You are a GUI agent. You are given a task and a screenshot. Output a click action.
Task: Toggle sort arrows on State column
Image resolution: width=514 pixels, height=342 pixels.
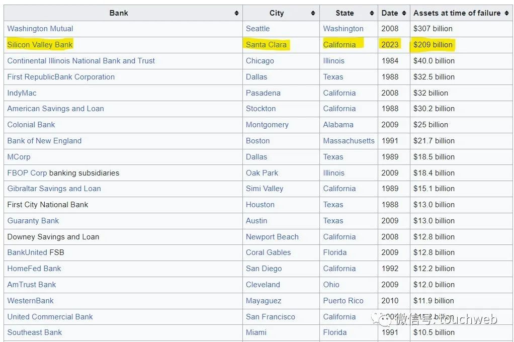372,13
